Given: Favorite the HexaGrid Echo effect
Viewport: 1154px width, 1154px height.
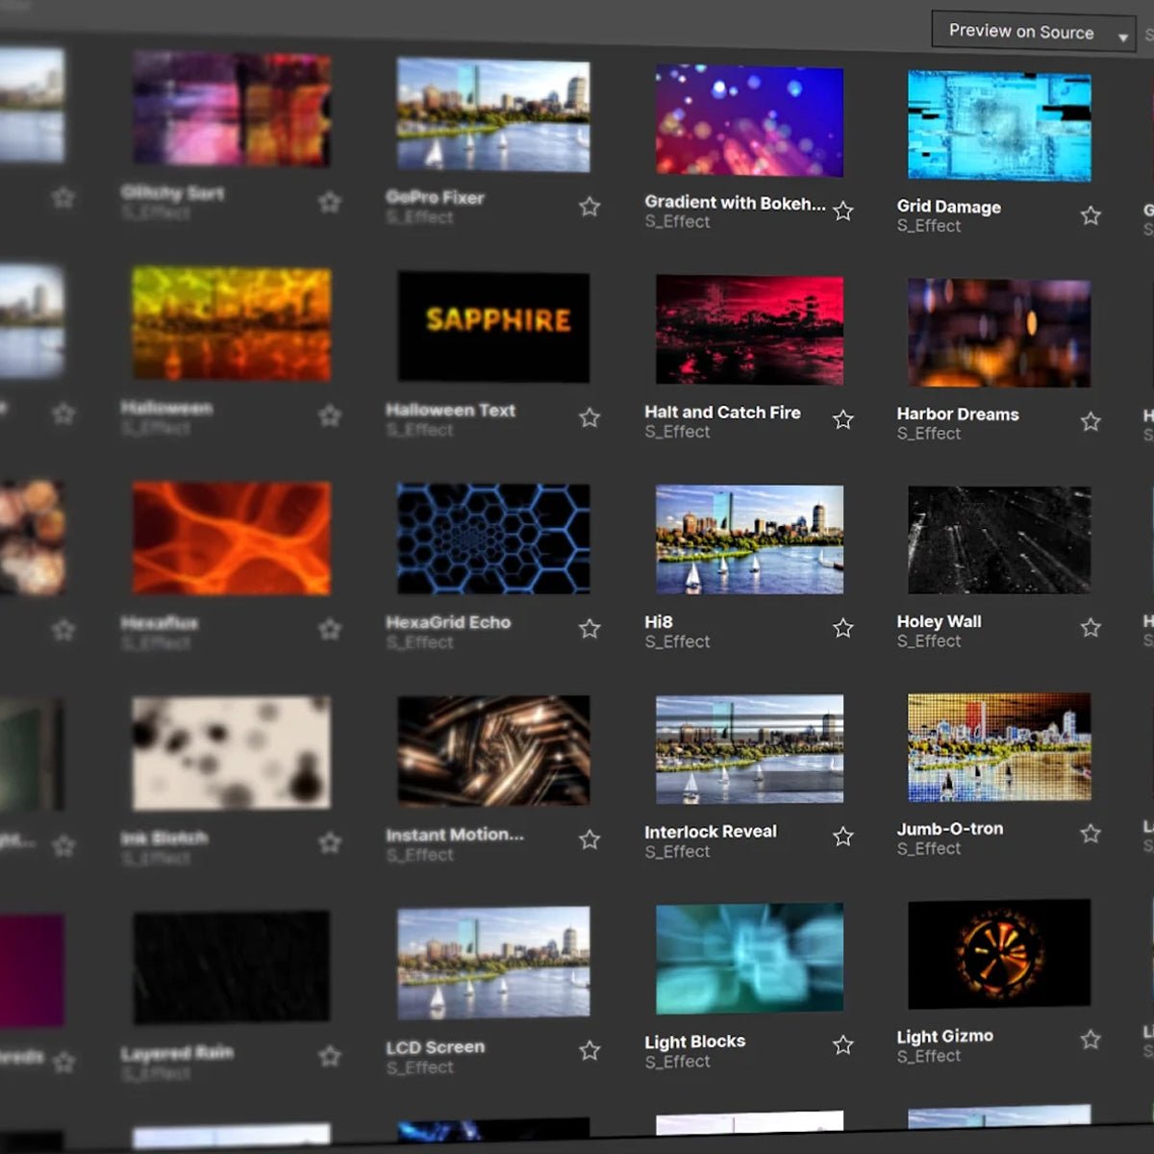Looking at the screenshot, I should [590, 629].
